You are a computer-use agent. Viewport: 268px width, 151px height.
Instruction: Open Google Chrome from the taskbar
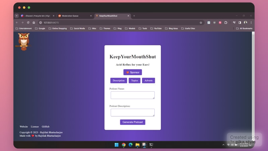[x=124, y=145]
